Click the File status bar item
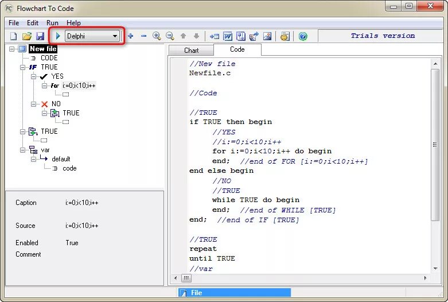Screen dimensions: 448x302 click(234, 293)
